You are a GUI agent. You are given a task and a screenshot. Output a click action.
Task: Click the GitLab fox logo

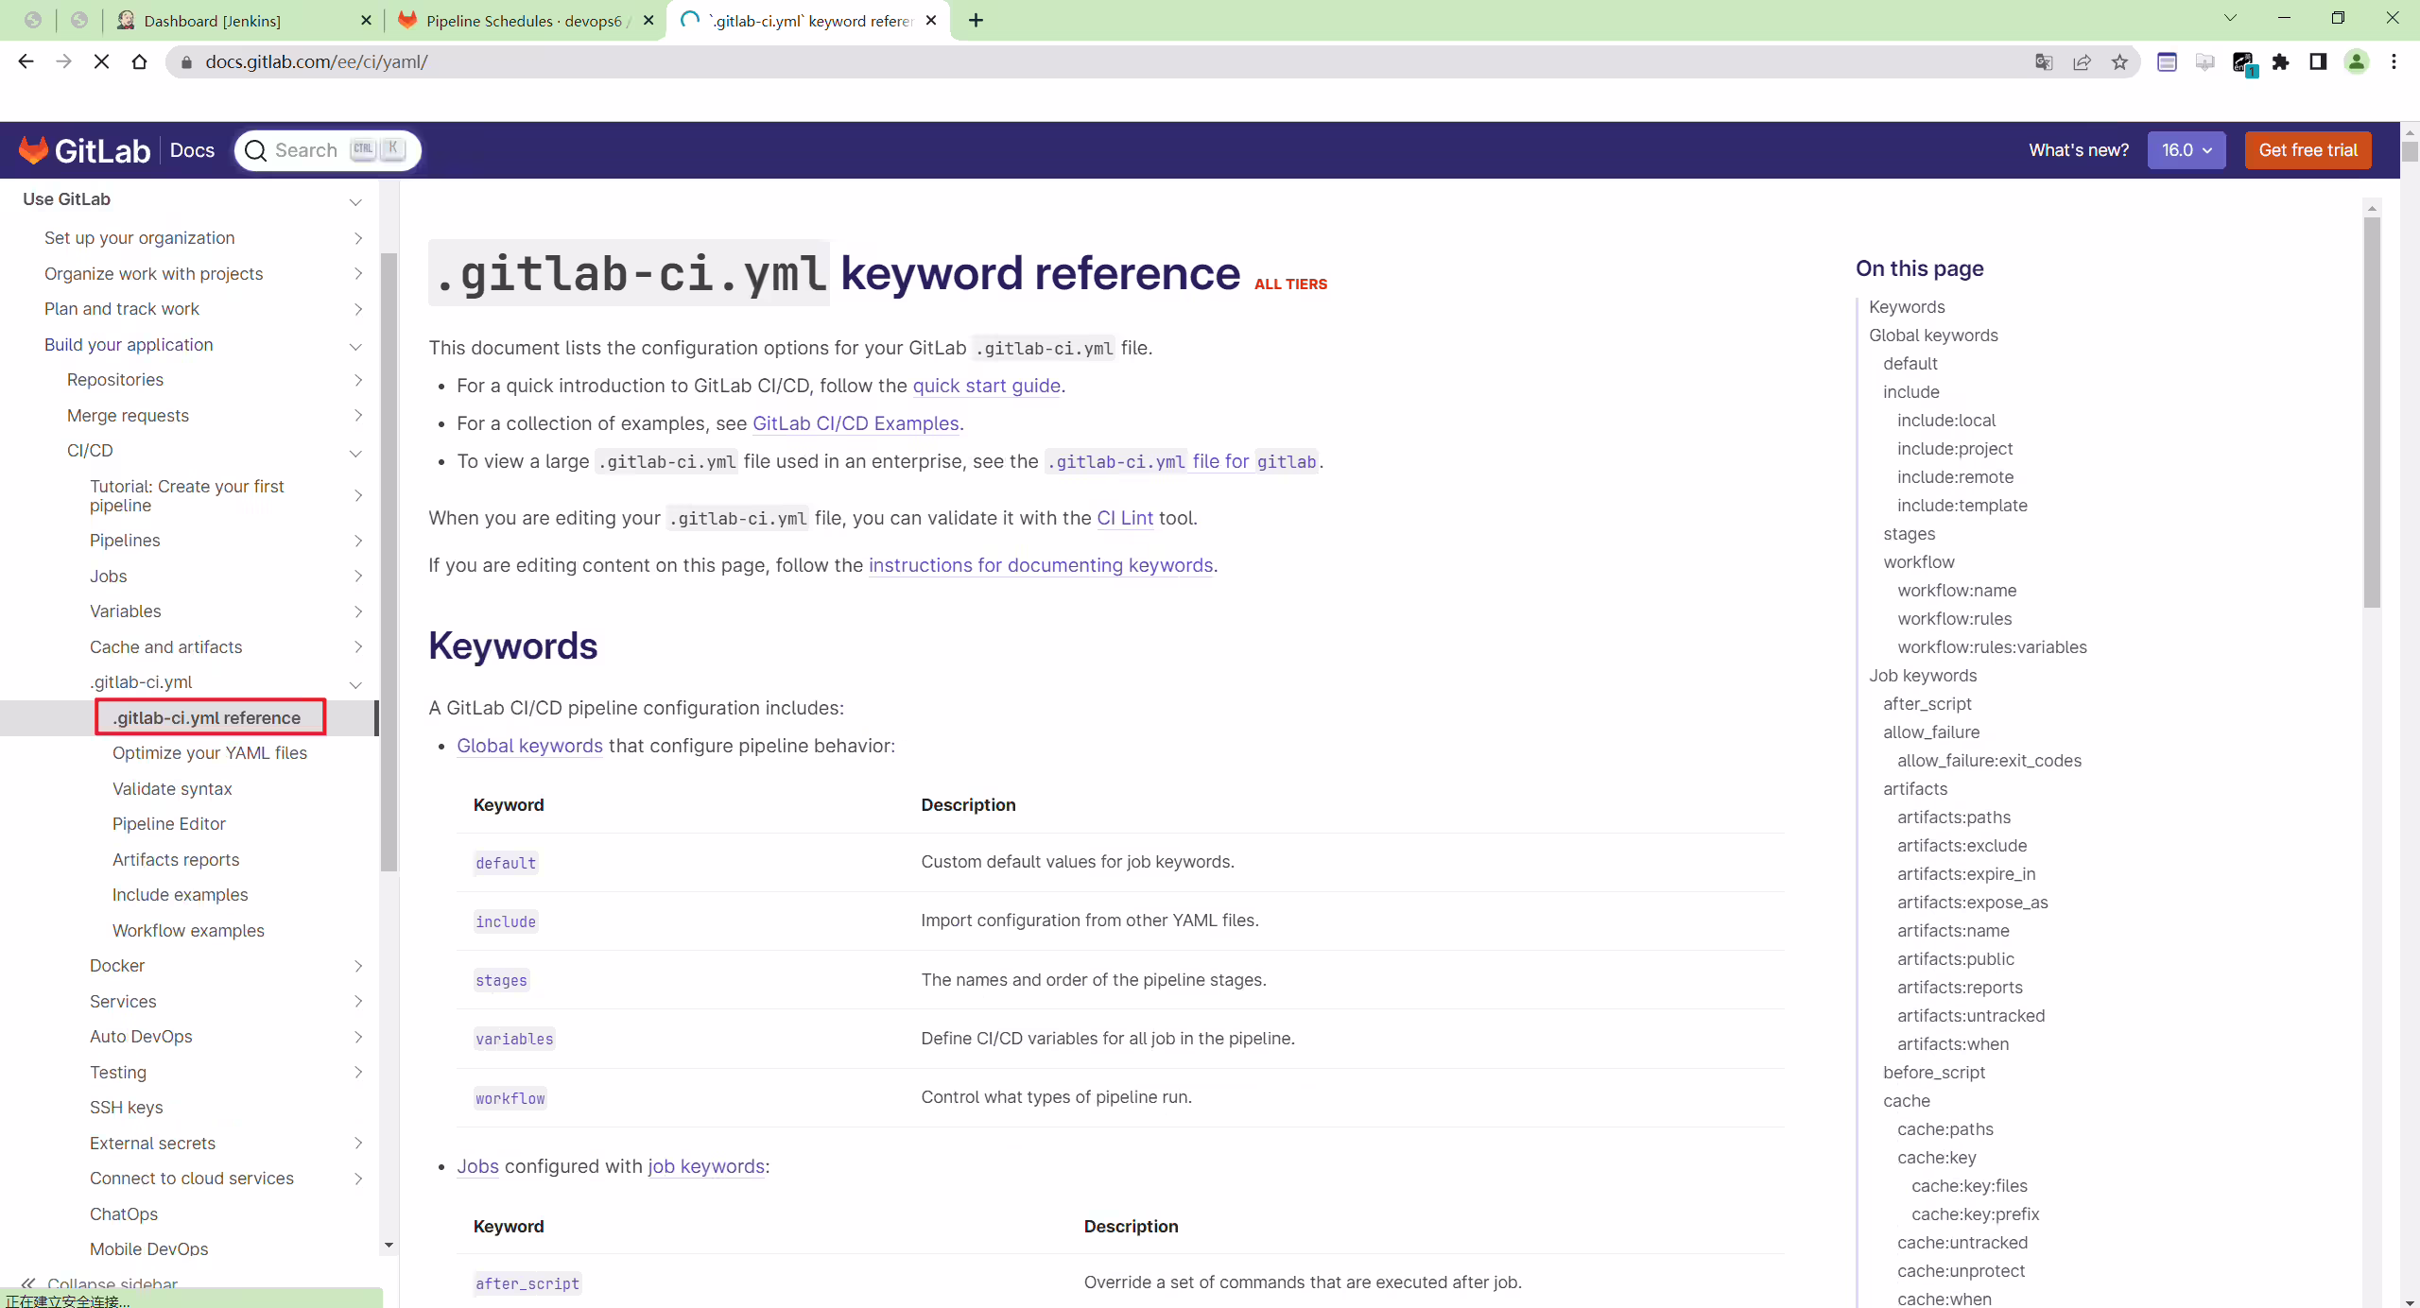[33, 149]
